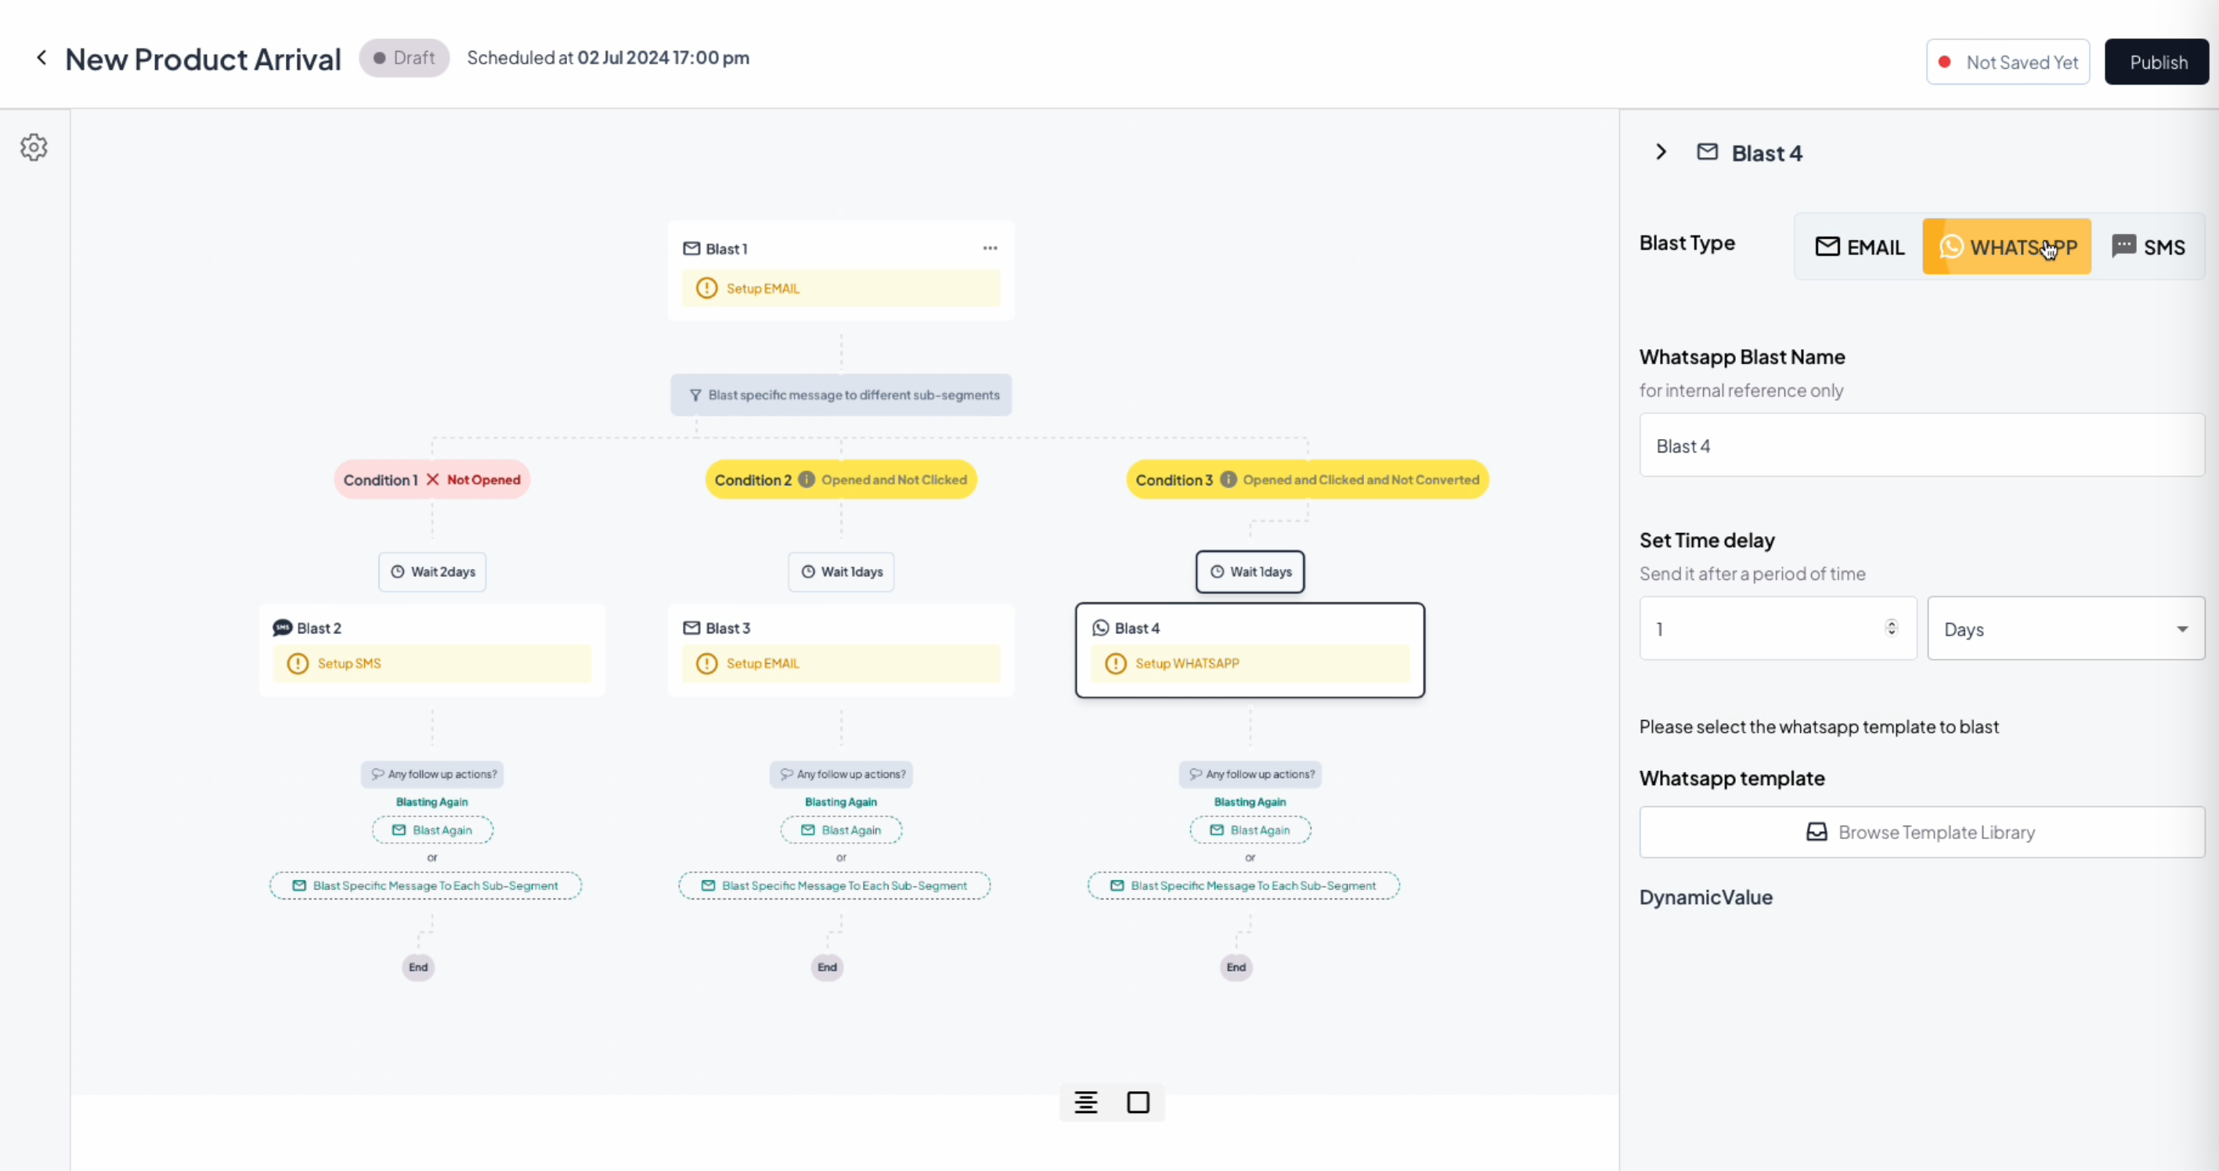Open the settings gear in left sidebar
The width and height of the screenshot is (2219, 1171).
coord(34,147)
